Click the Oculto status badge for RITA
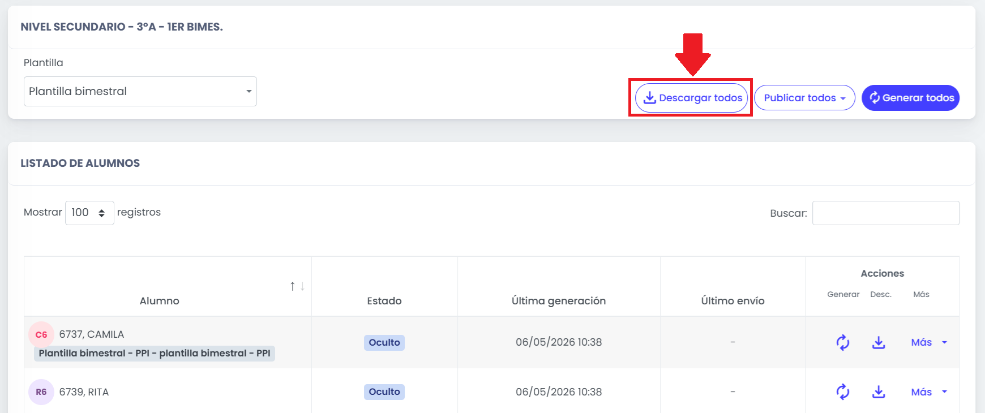The width and height of the screenshot is (985, 413). click(384, 392)
